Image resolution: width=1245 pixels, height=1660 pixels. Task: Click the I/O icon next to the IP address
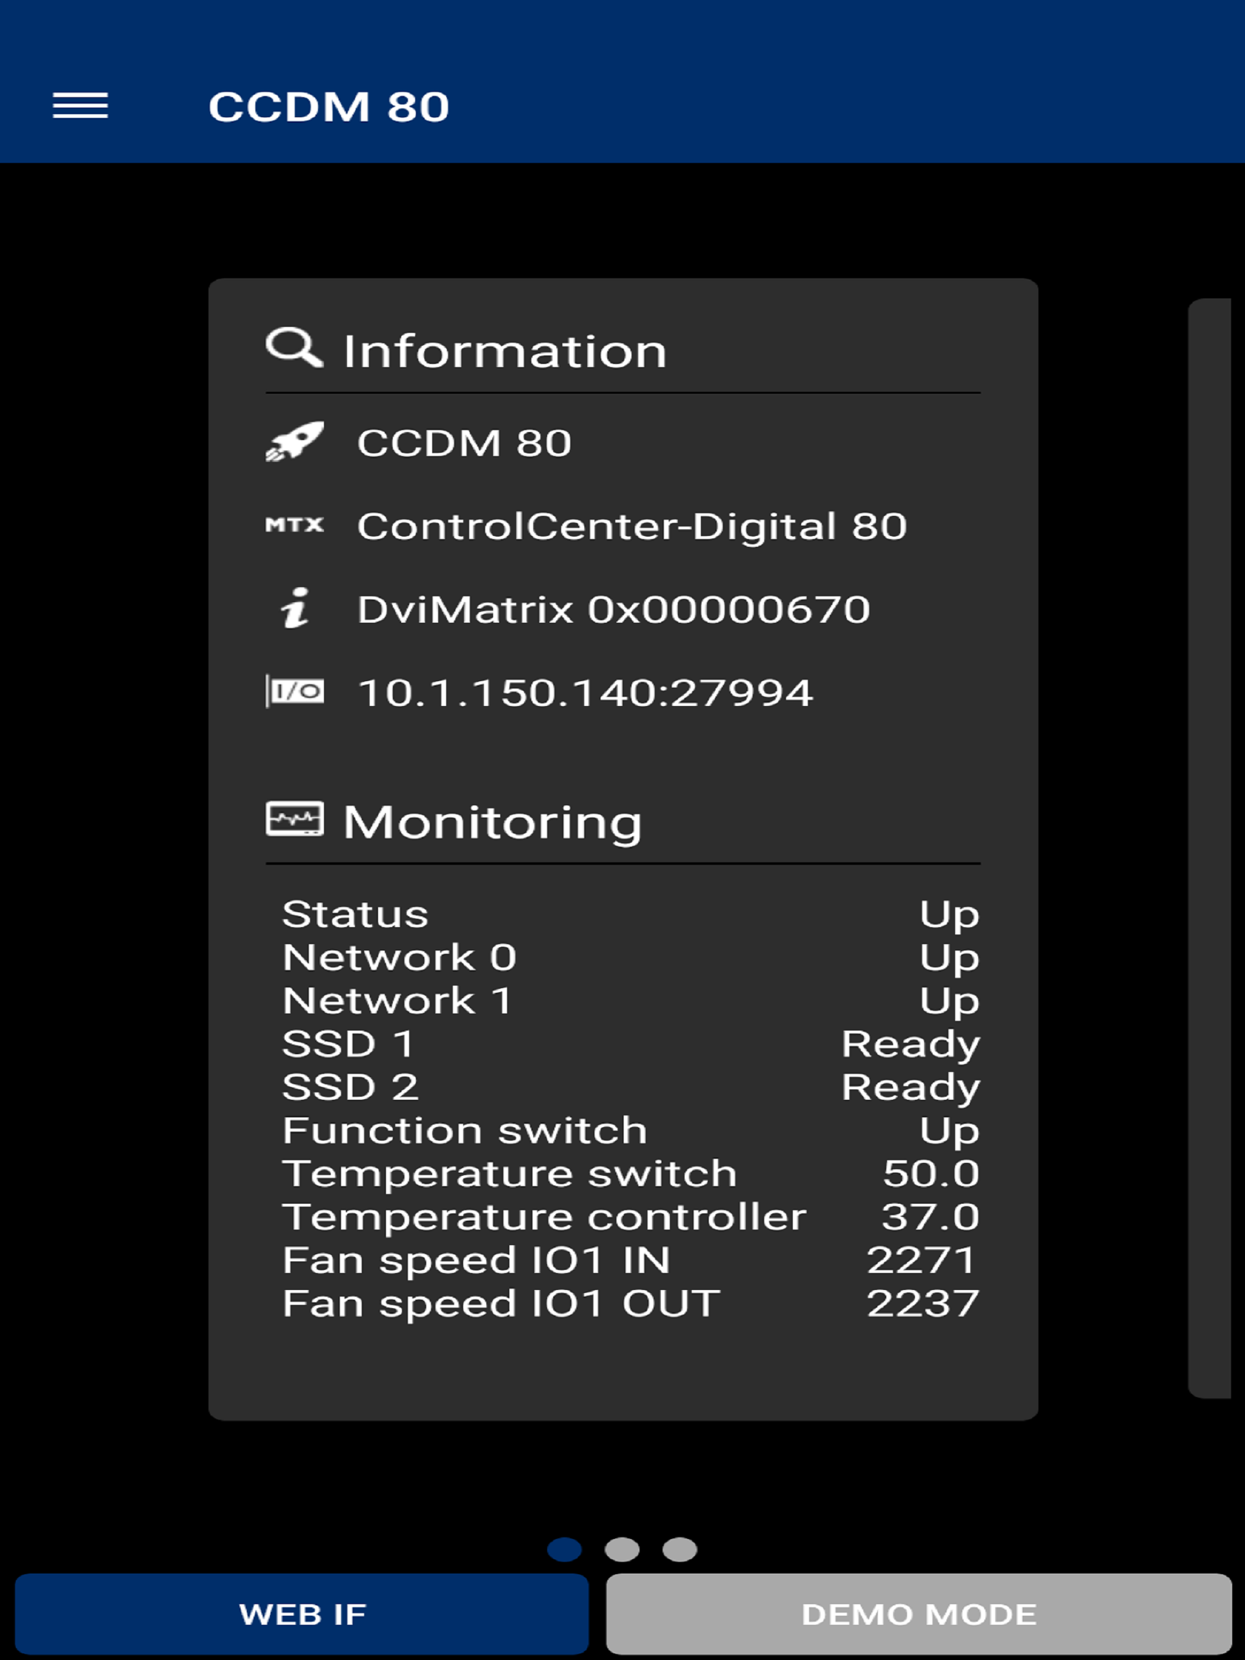296,692
